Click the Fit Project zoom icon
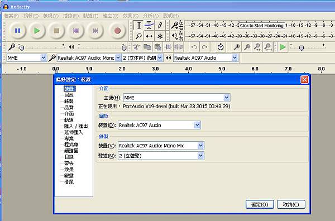Screen dimensions: 335x221 click(268, 47)
